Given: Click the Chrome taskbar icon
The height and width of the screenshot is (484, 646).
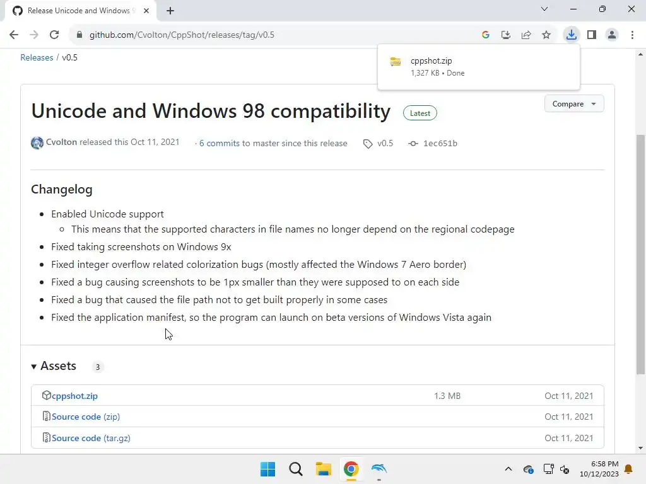Looking at the screenshot, I should tap(351, 469).
